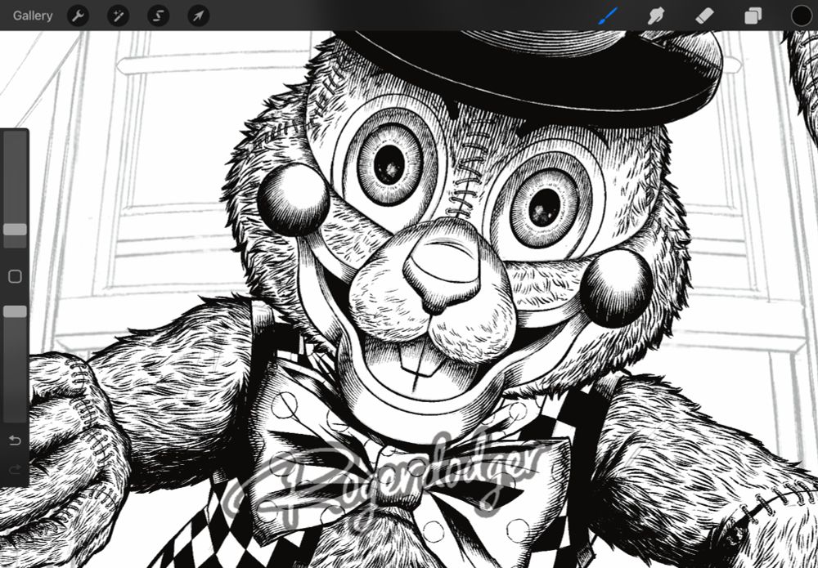Image resolution: width=818 pixels, height=568 pixels.
Task: Open the Actions wrench menu
Action: [x=78, y=16]
